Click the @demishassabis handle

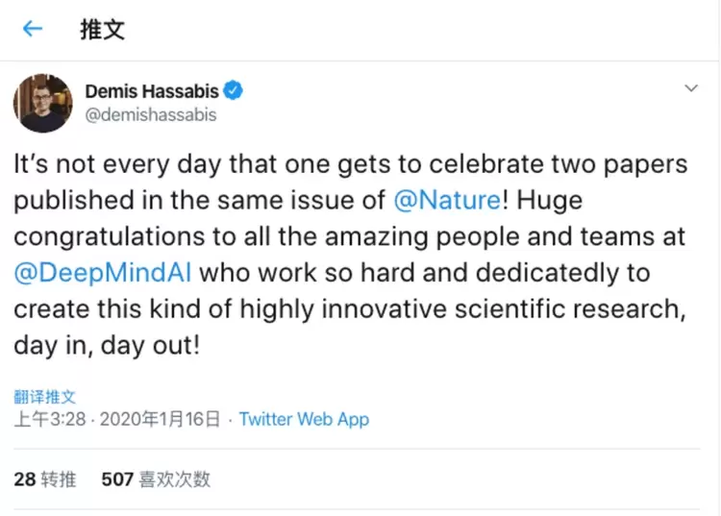[151, 115]
